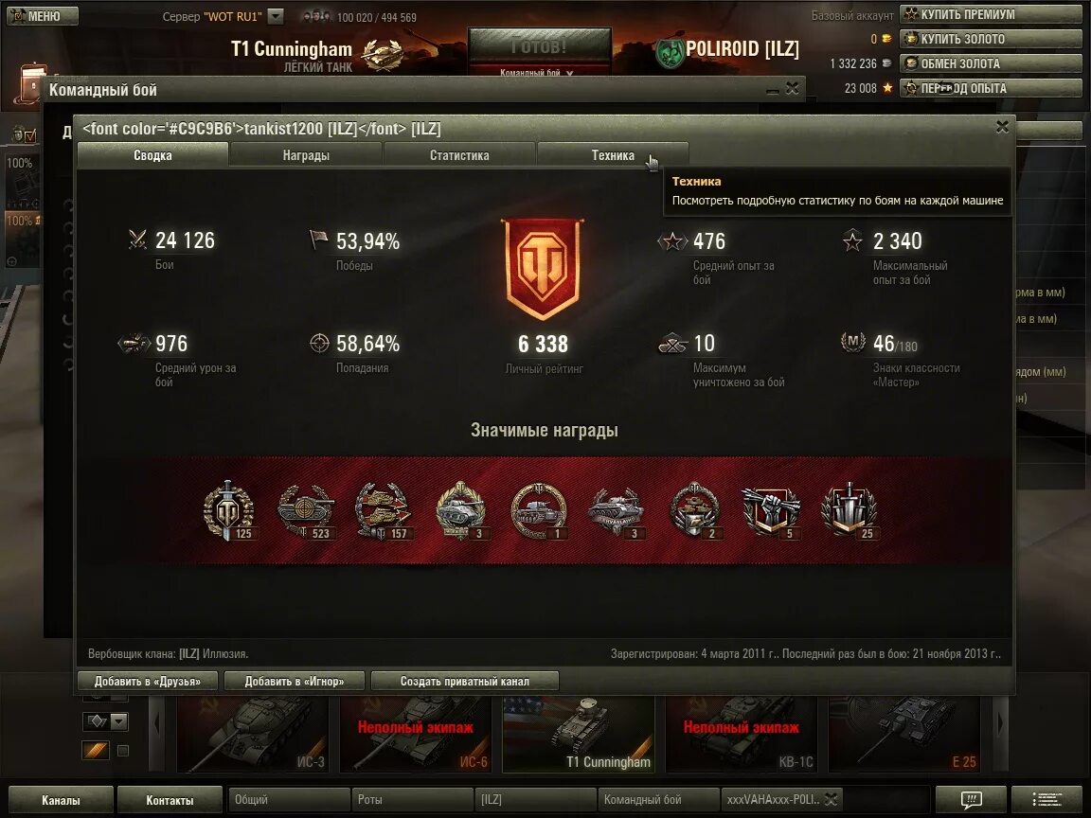
Task: Open the server WOT RU1 dropdown
Action: [276, 16]
